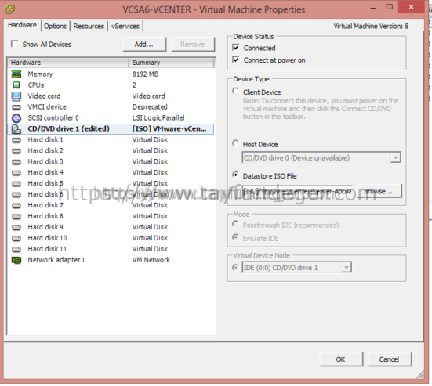The image size is (432, 386).
Task: Disable Connect at power on
Action: pos(236,60)
